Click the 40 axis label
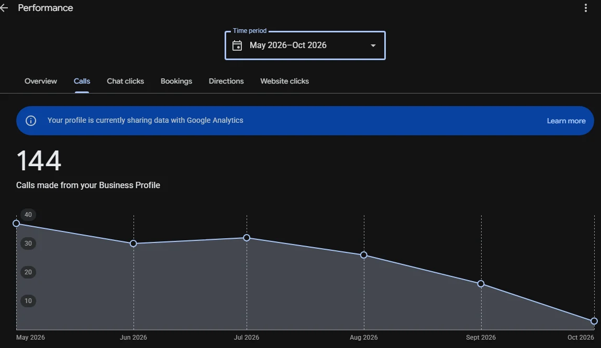601x348 pixels. pos(28,215)
